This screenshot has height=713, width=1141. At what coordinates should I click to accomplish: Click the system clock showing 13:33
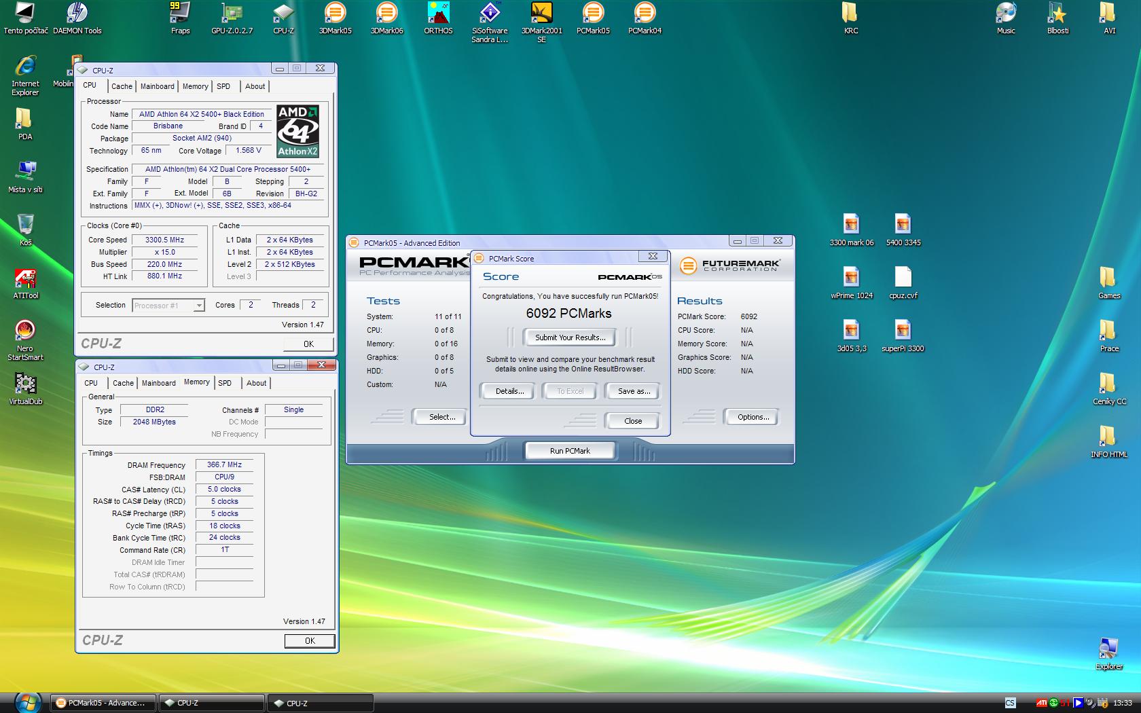(1123, 703)
